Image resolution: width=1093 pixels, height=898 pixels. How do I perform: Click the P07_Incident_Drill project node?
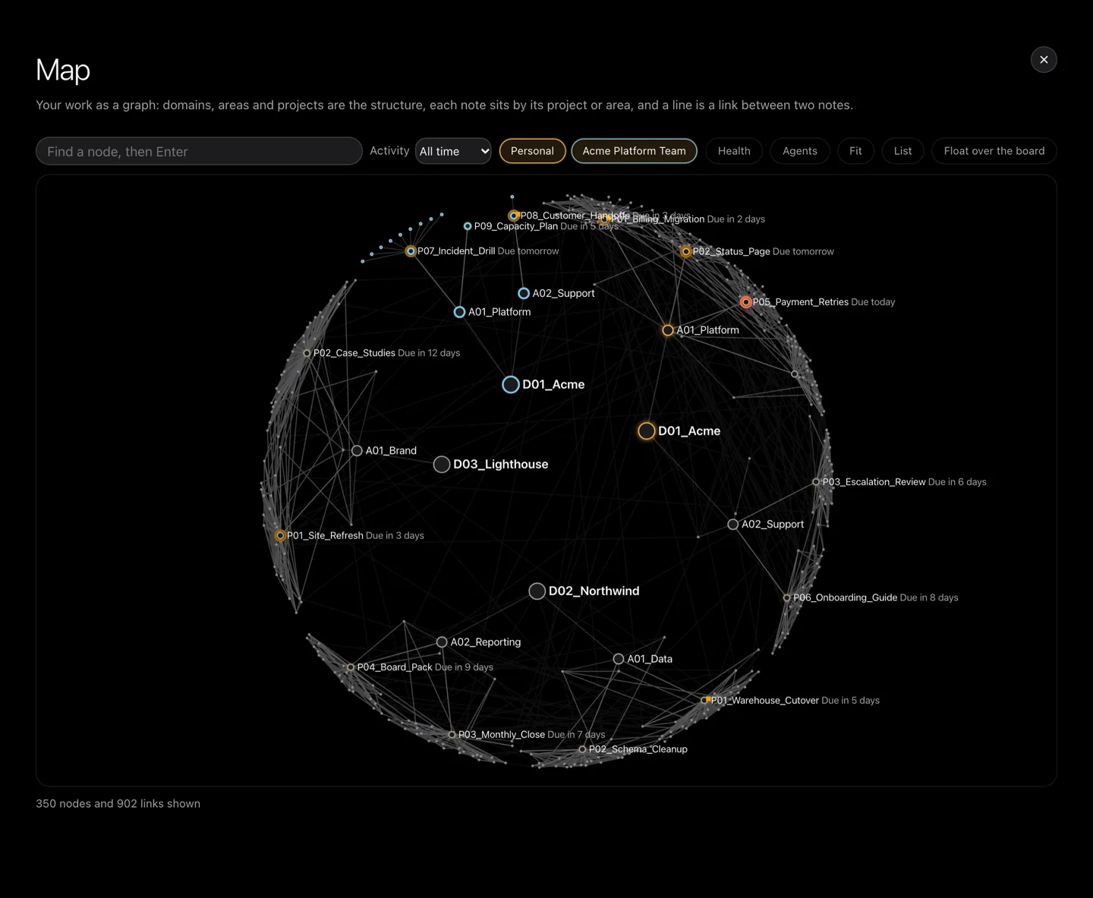pyautogui.click(x=411, y=251)
